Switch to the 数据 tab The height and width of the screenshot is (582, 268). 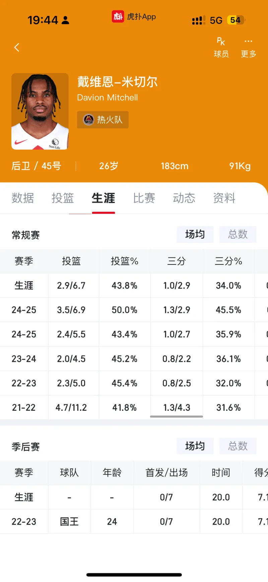tap(23, 198)
